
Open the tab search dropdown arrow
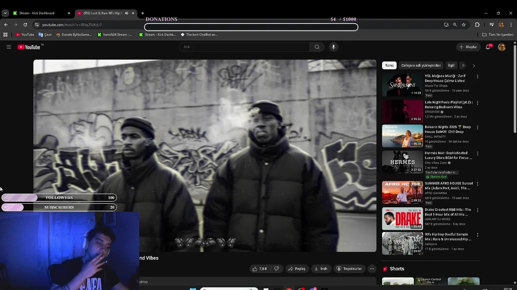click(5, 13)
